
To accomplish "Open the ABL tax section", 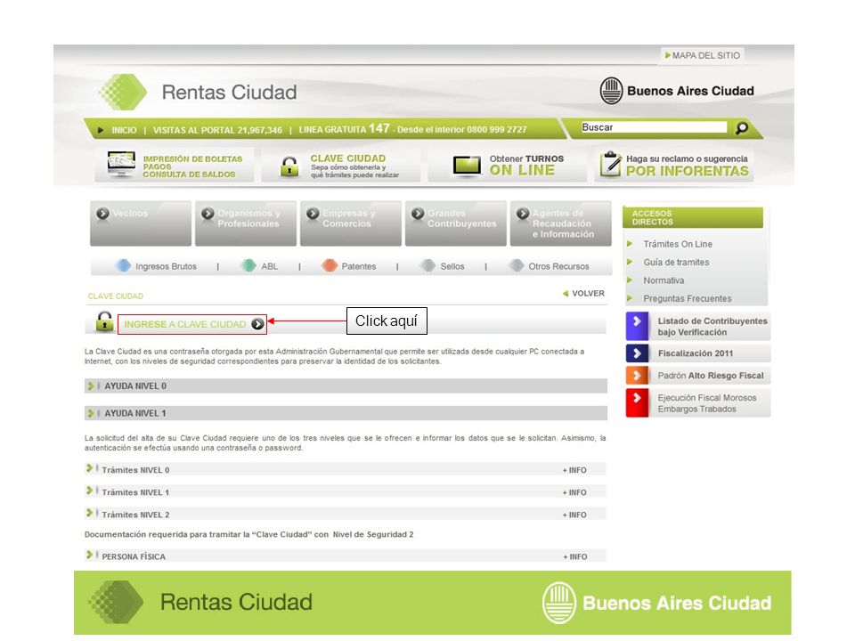I will 269,266.
